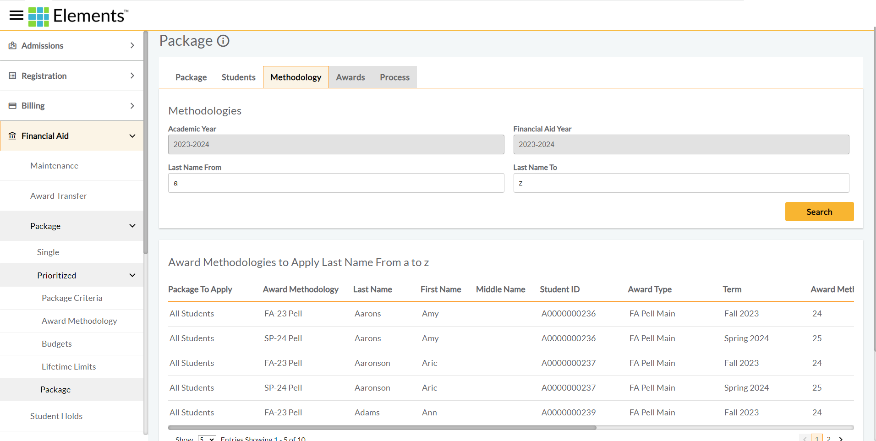Screen dimensions: 876x441
Task: Click Ann in the first name column
Action: pos(429,413)
